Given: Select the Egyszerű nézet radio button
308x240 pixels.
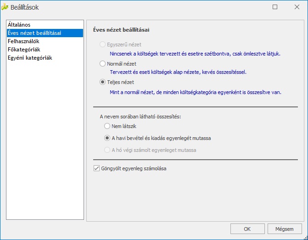Looking at the screenshot, I should pyautogui.click(x=103, y=45).
